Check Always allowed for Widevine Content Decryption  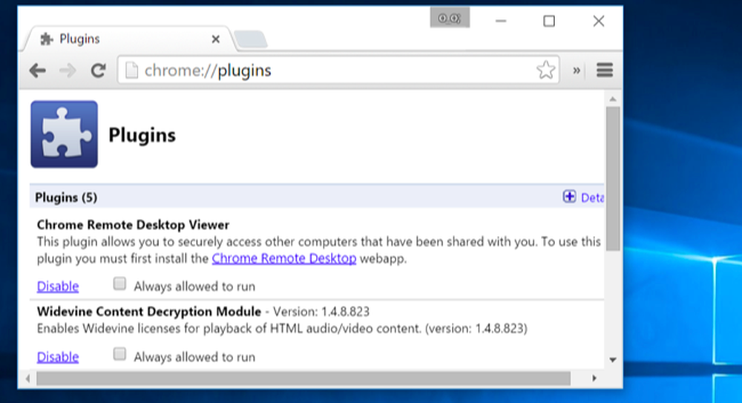pos(119,354)
